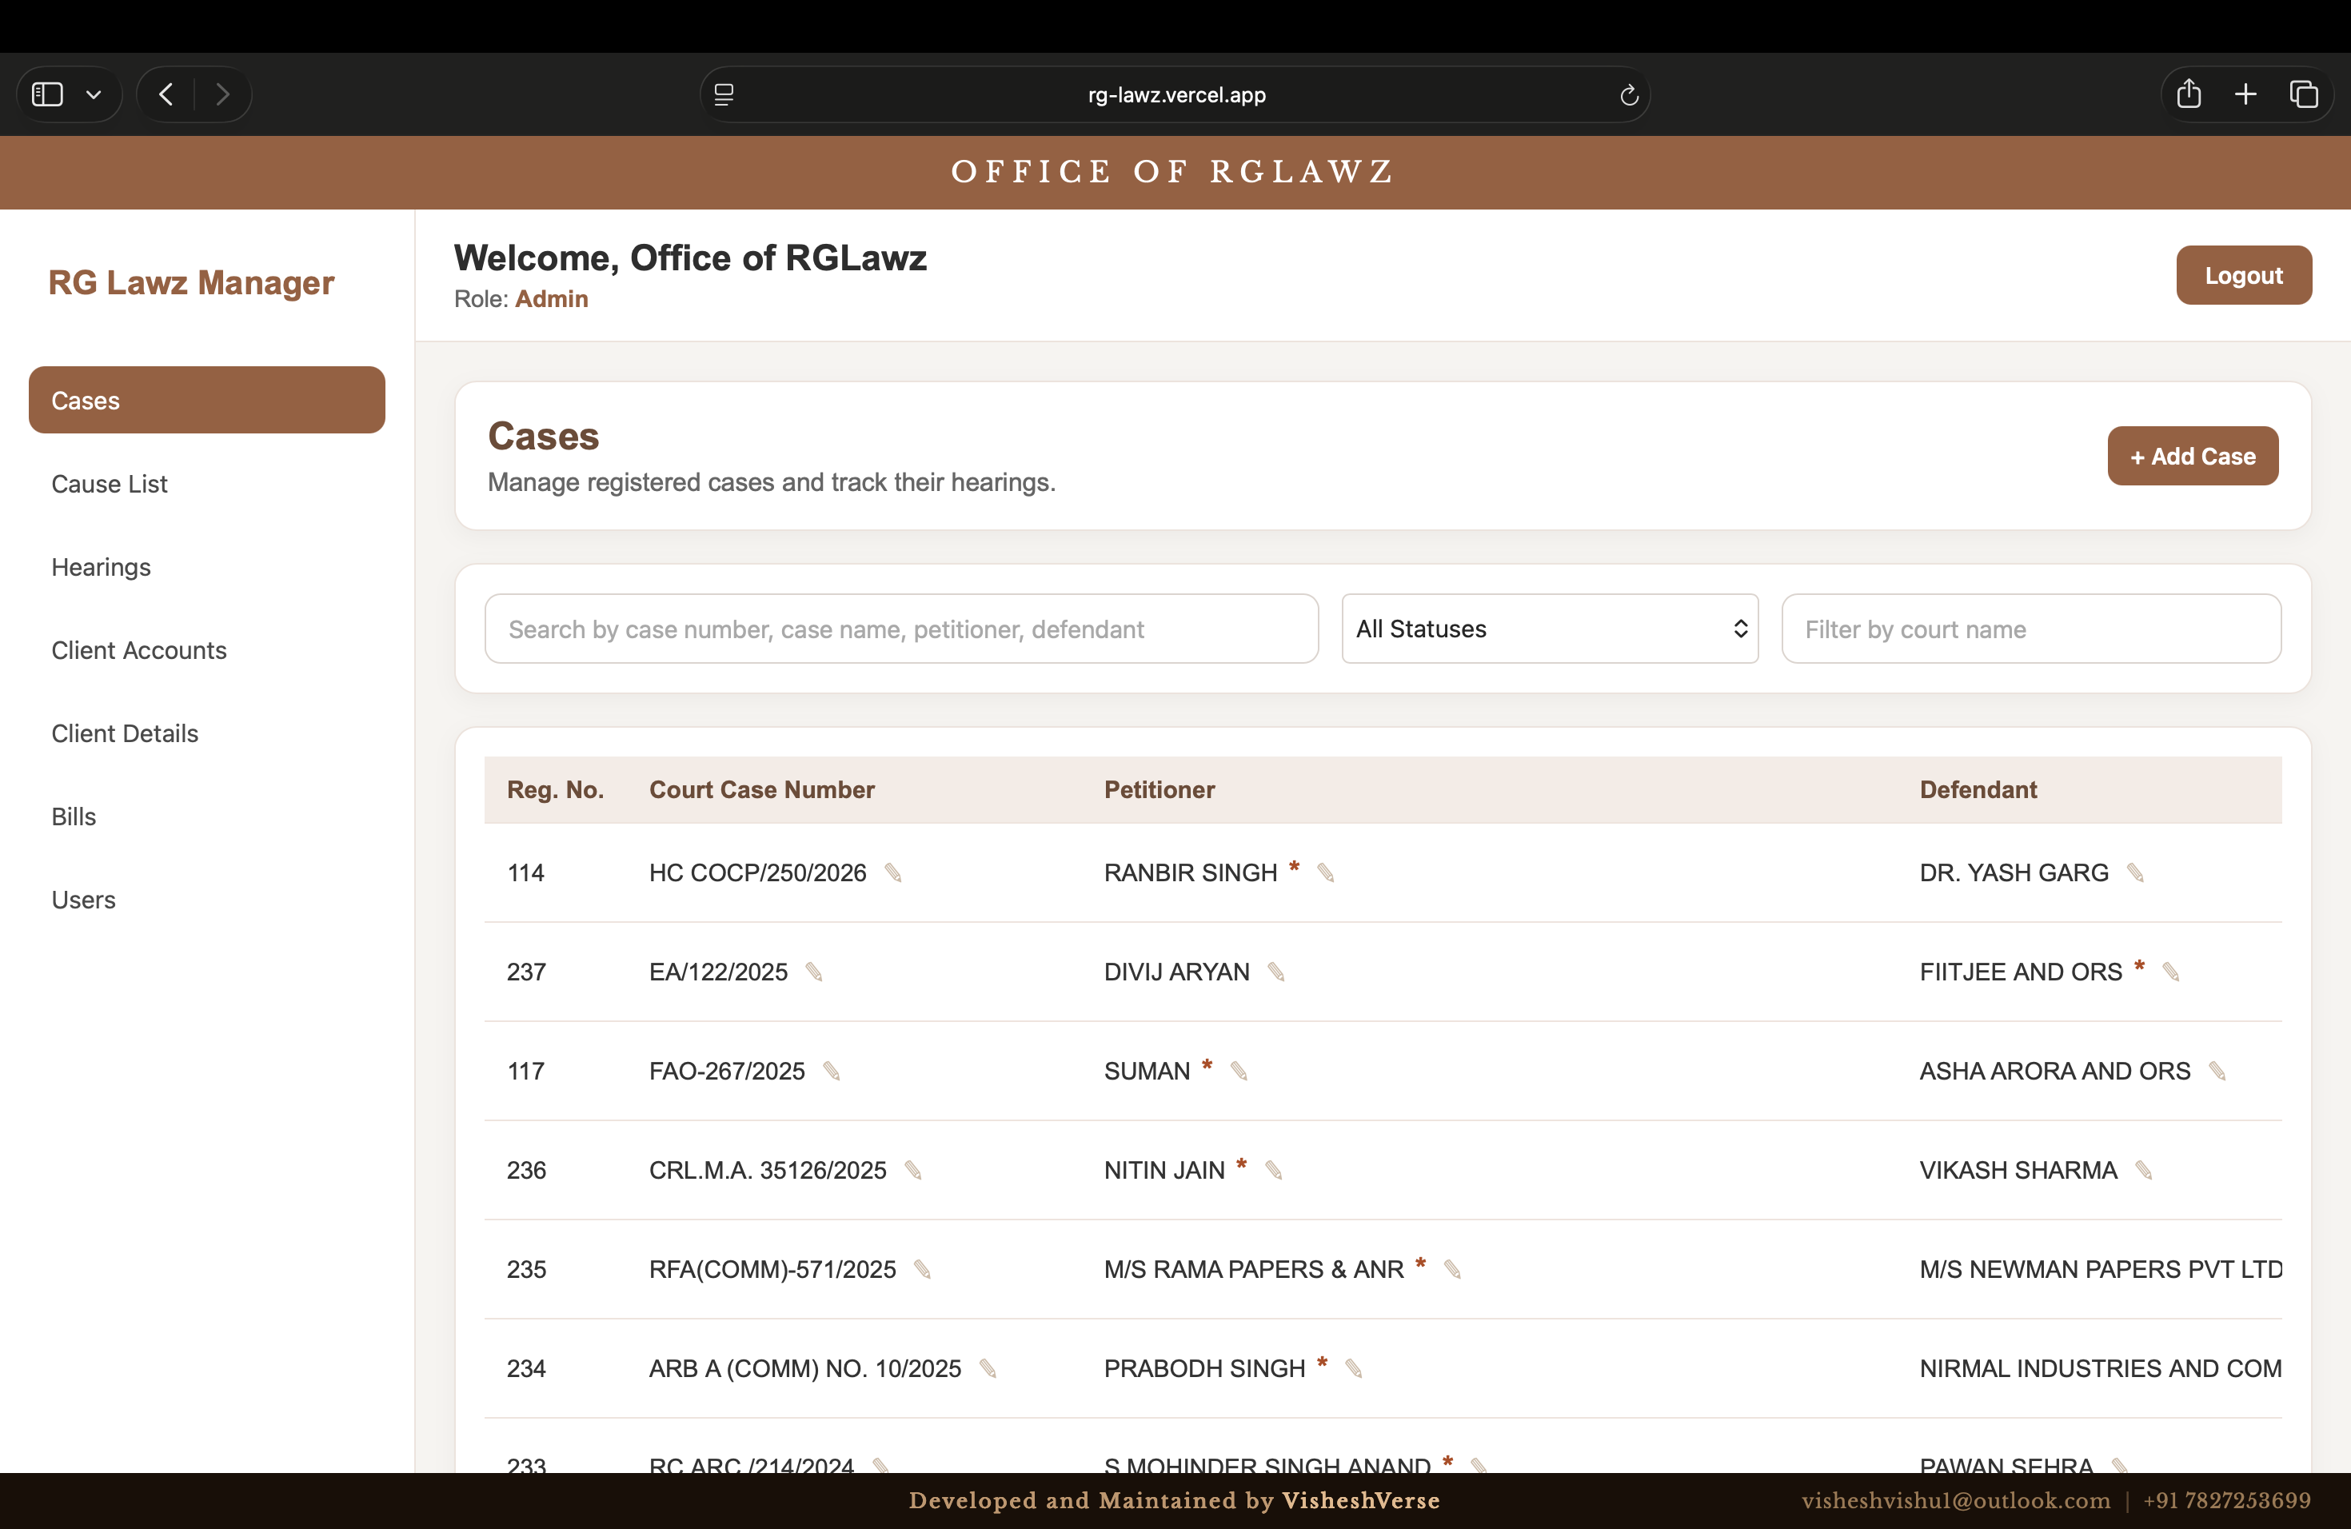The height and width of the screenshot is (1529, 2351).
Task: Edit petitioner RANBIR SINGH pencil icon
Action: pyautogui.click(x=1326, y=873)
